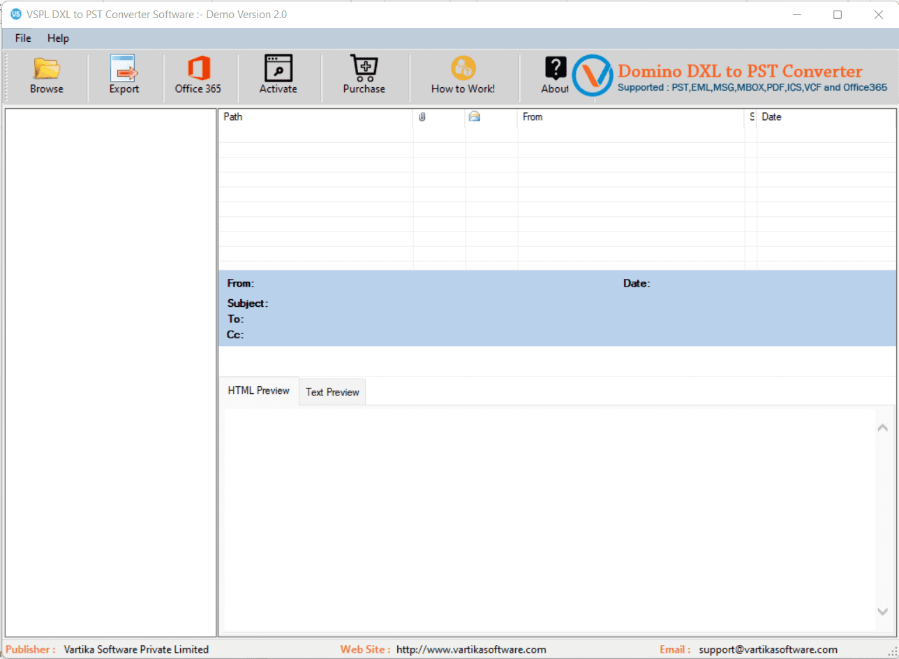Click the Subject: label in message header
Viewport: 899px width, 659px height.
click(247, 303)
